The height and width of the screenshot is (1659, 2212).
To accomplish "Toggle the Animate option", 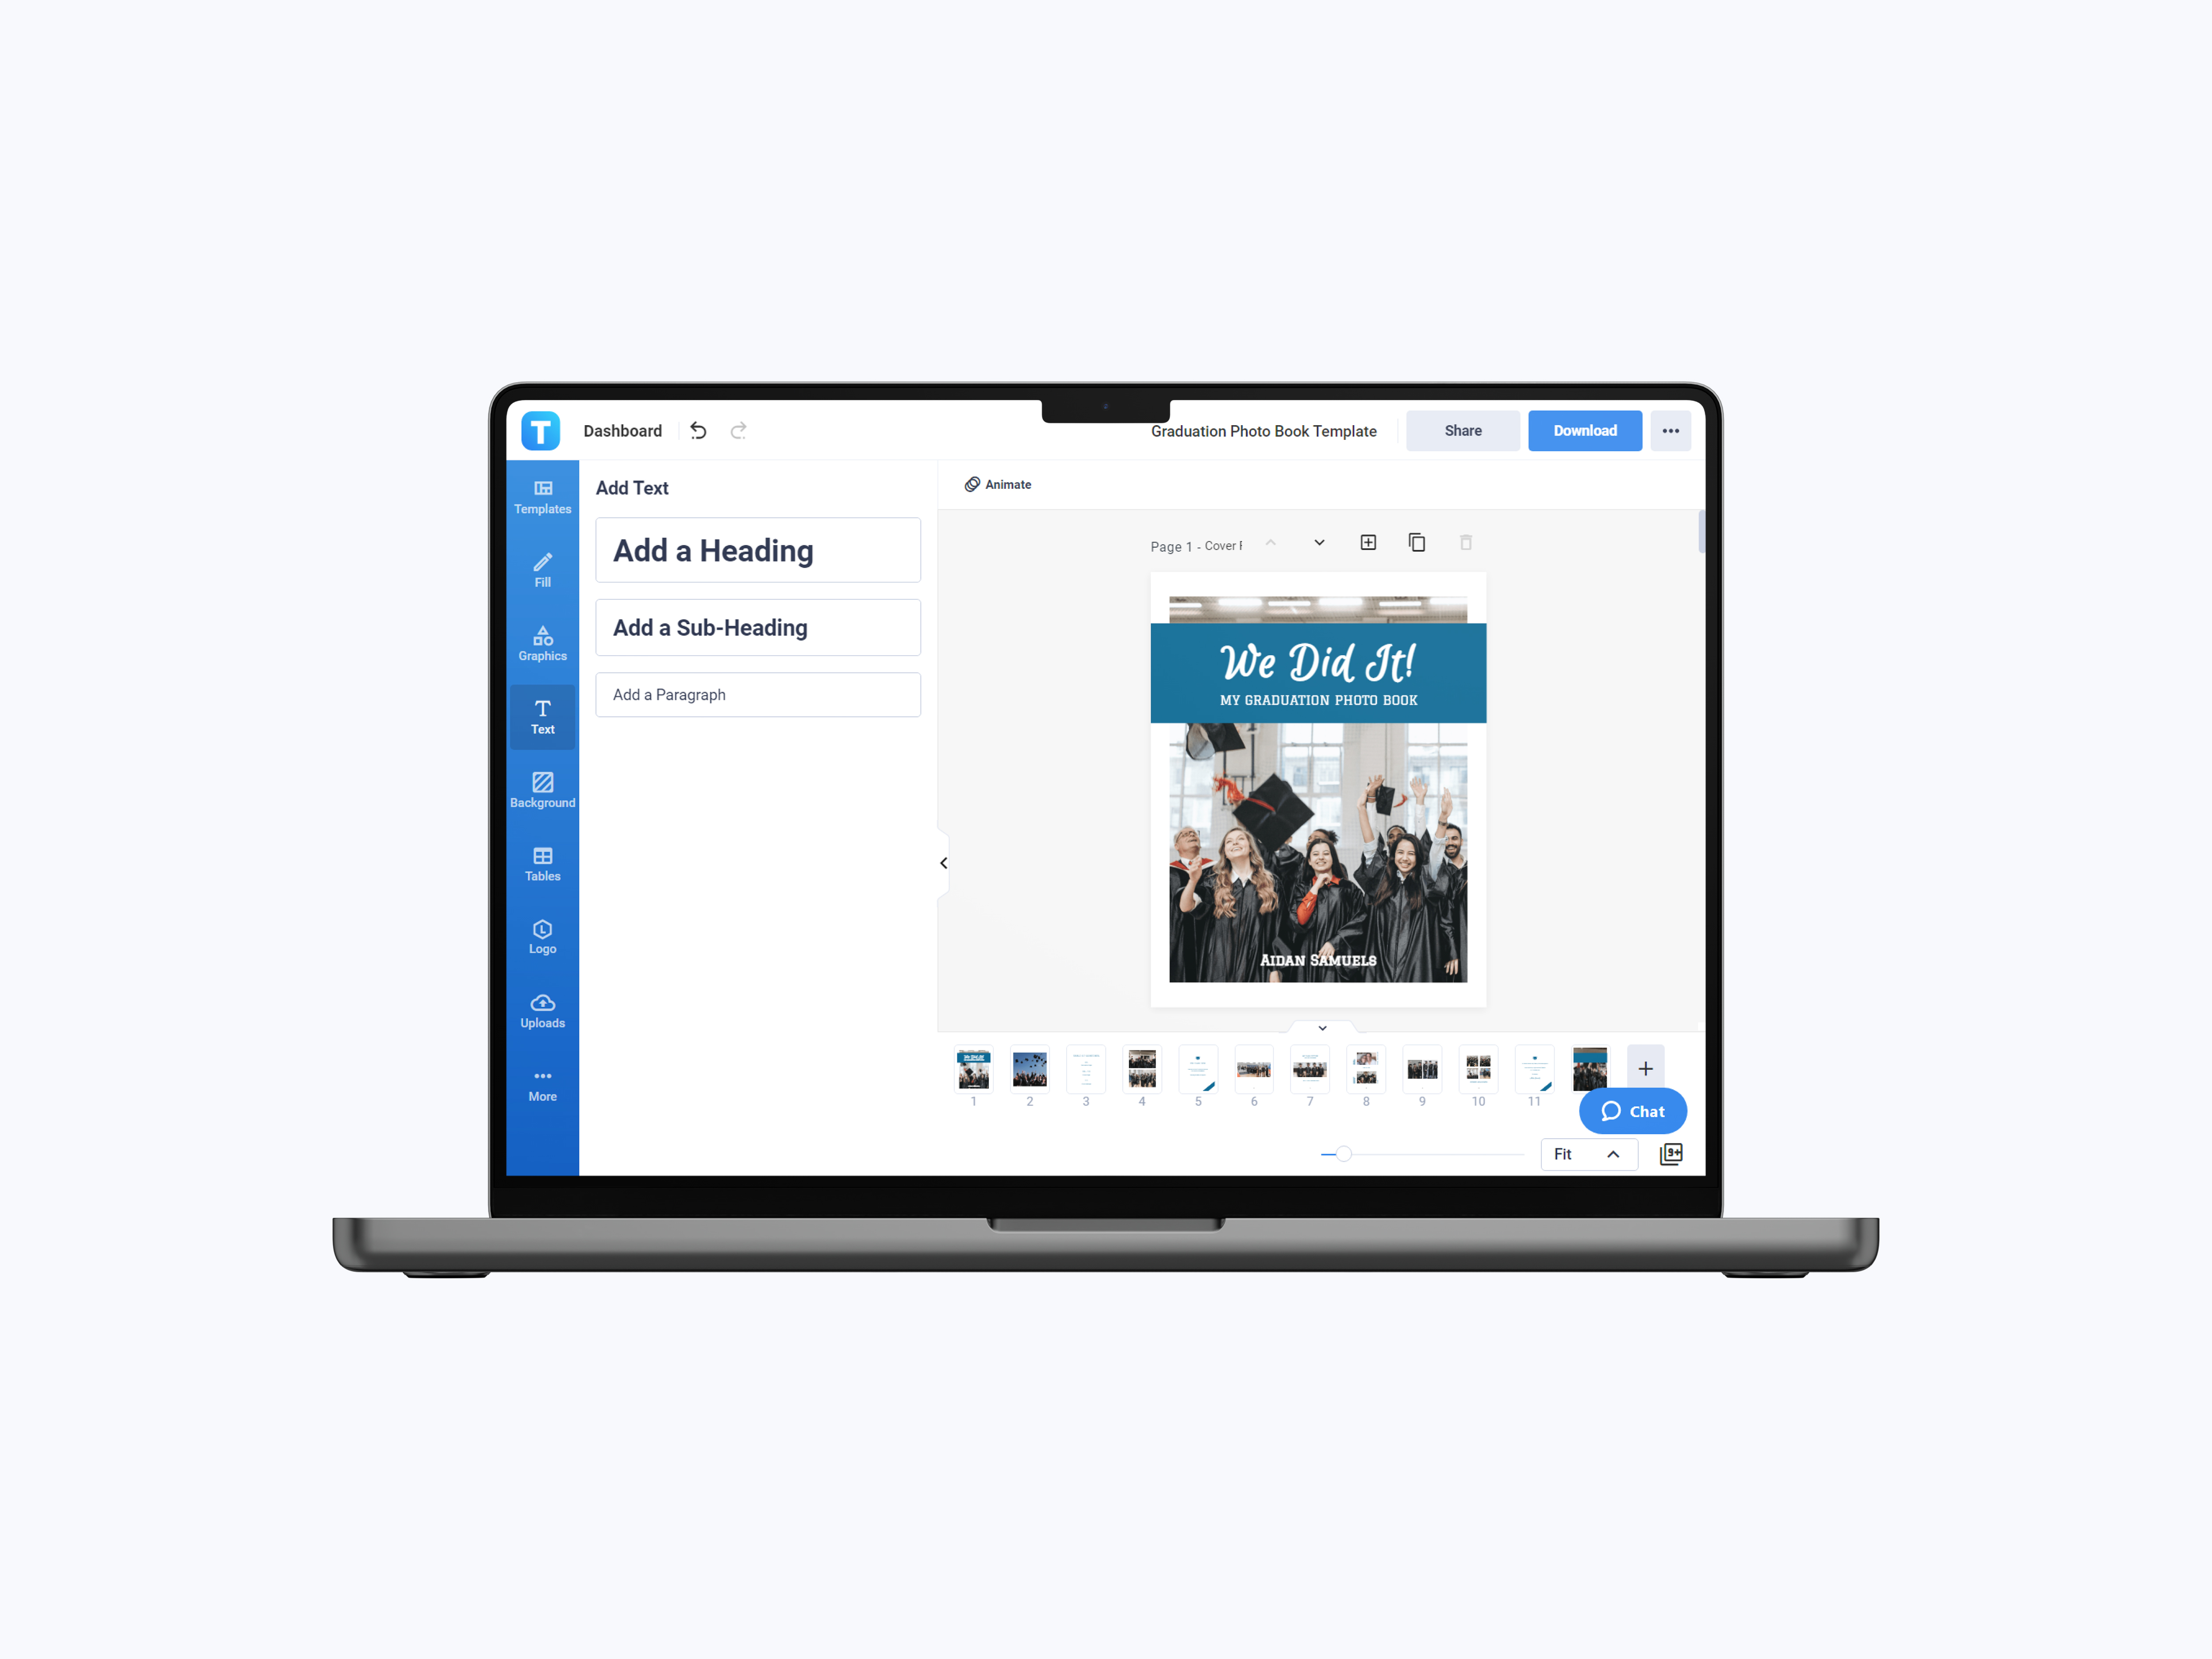I will coord(998,484).
